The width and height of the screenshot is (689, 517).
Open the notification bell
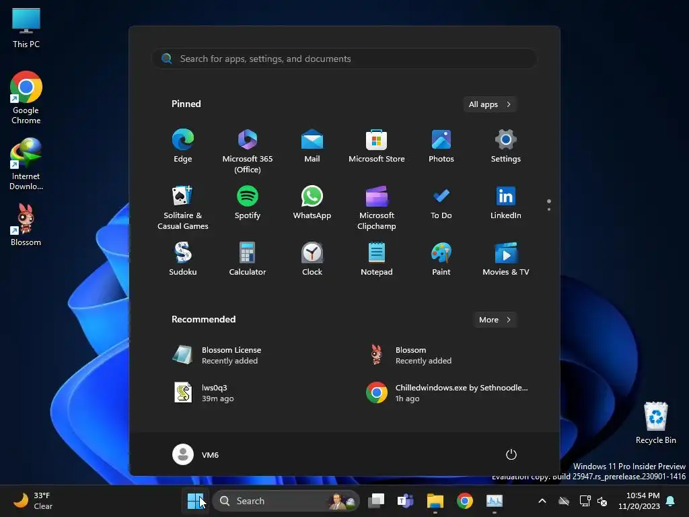coord(671,501)
